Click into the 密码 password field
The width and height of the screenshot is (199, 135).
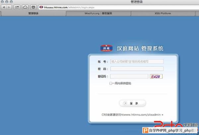(x=137, y=69)
